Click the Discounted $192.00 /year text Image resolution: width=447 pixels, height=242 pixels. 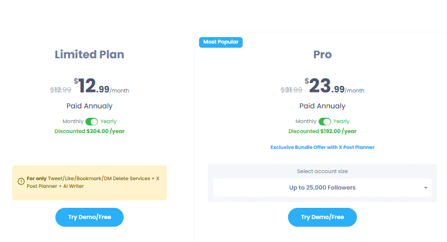(322, 131)
